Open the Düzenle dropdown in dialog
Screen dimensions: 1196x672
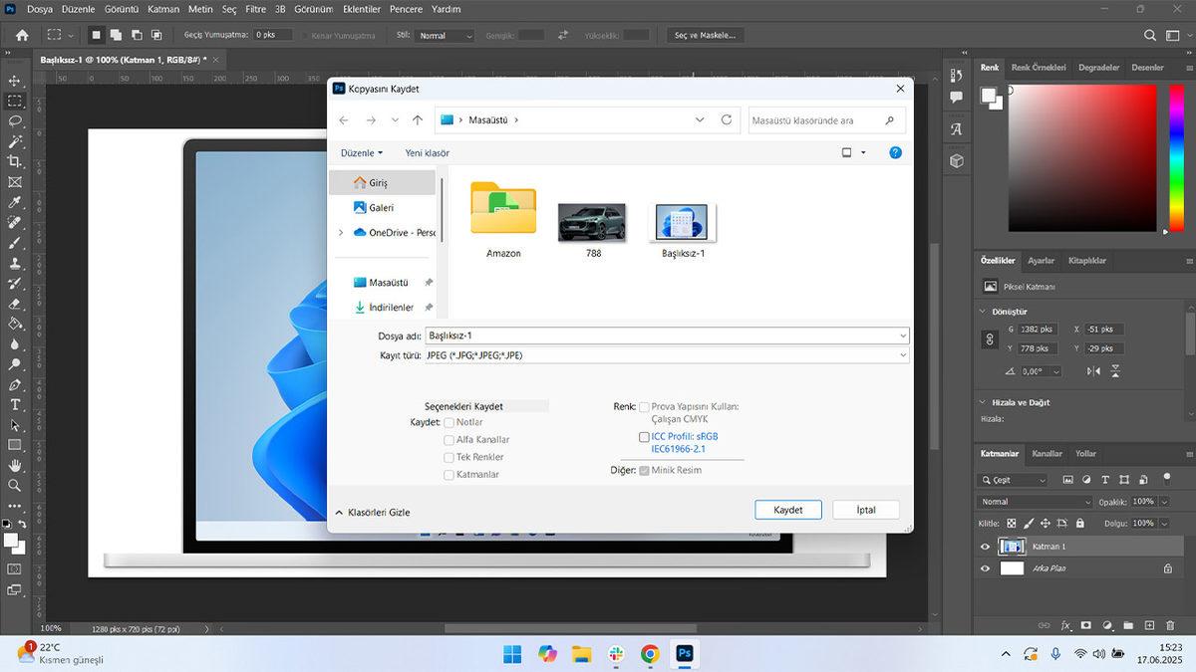click(361, 153)
